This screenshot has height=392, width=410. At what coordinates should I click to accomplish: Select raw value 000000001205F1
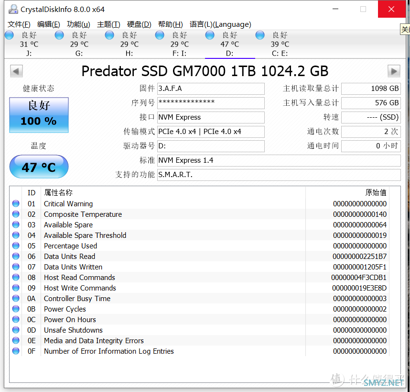pyautogui.click(x=359, y=267)
